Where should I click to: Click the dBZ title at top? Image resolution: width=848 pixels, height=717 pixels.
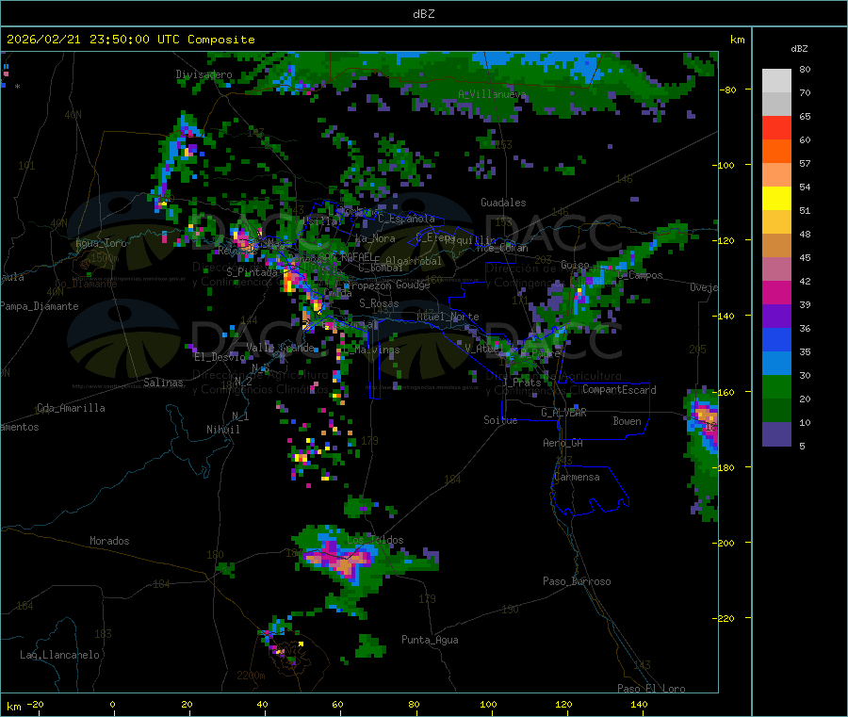coord(423,14)
